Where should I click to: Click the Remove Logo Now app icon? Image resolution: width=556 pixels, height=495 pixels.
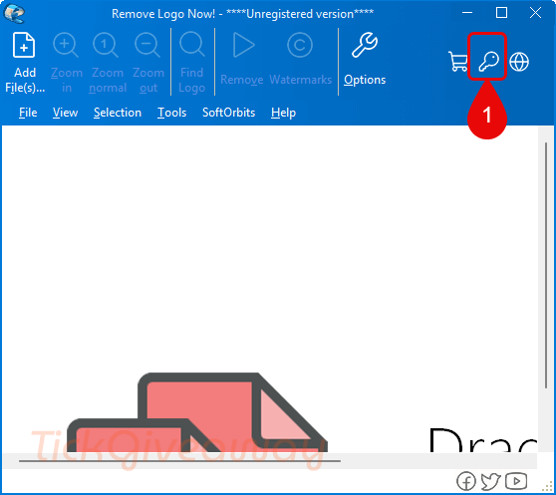tap(14, 14)
